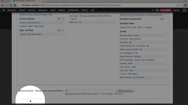Open Modules admin menu
Image resolution: width=188 pixels, height=105 pixels.
click(62, 10)
